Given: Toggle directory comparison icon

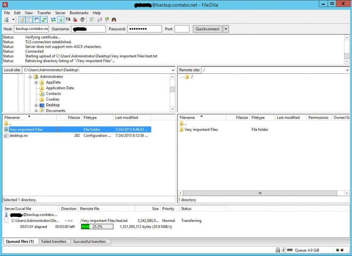Looking at the screenshot, I should [x=99, y=20].
